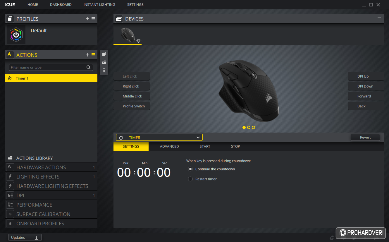Click the Lighting Effects bolt icon
The width and height of the screenshot is (389, 242).
pos(10,177)
